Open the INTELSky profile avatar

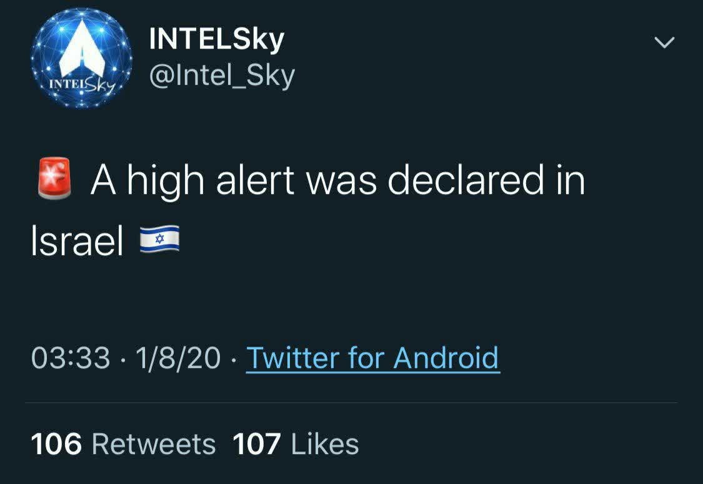tap(82, 58)
